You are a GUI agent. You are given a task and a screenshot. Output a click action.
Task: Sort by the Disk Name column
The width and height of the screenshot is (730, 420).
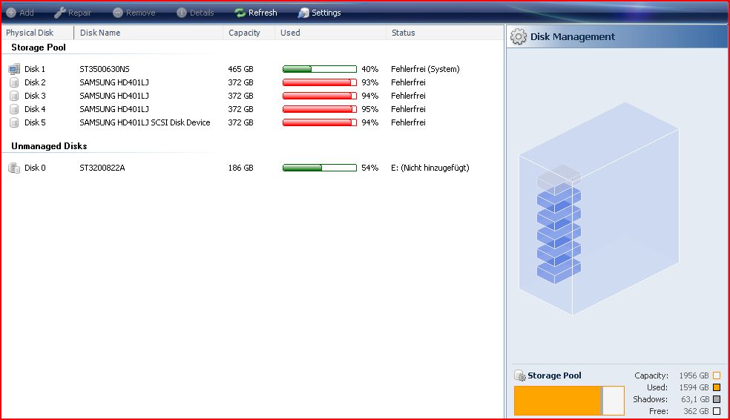(100, 33)
